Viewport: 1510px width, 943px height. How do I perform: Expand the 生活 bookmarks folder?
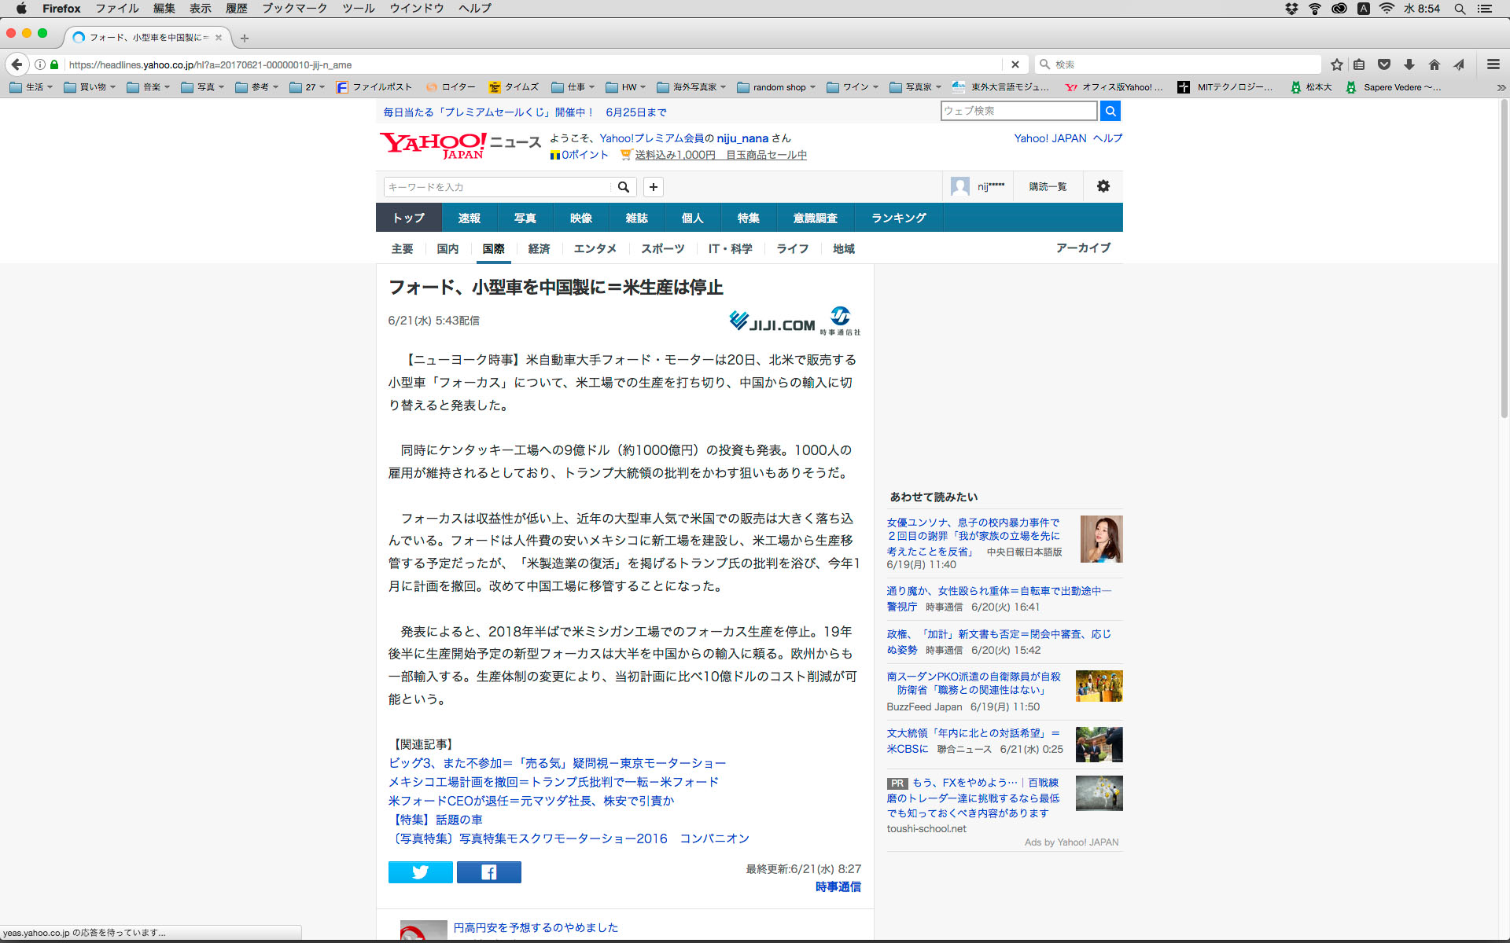(x=31, y=87)
